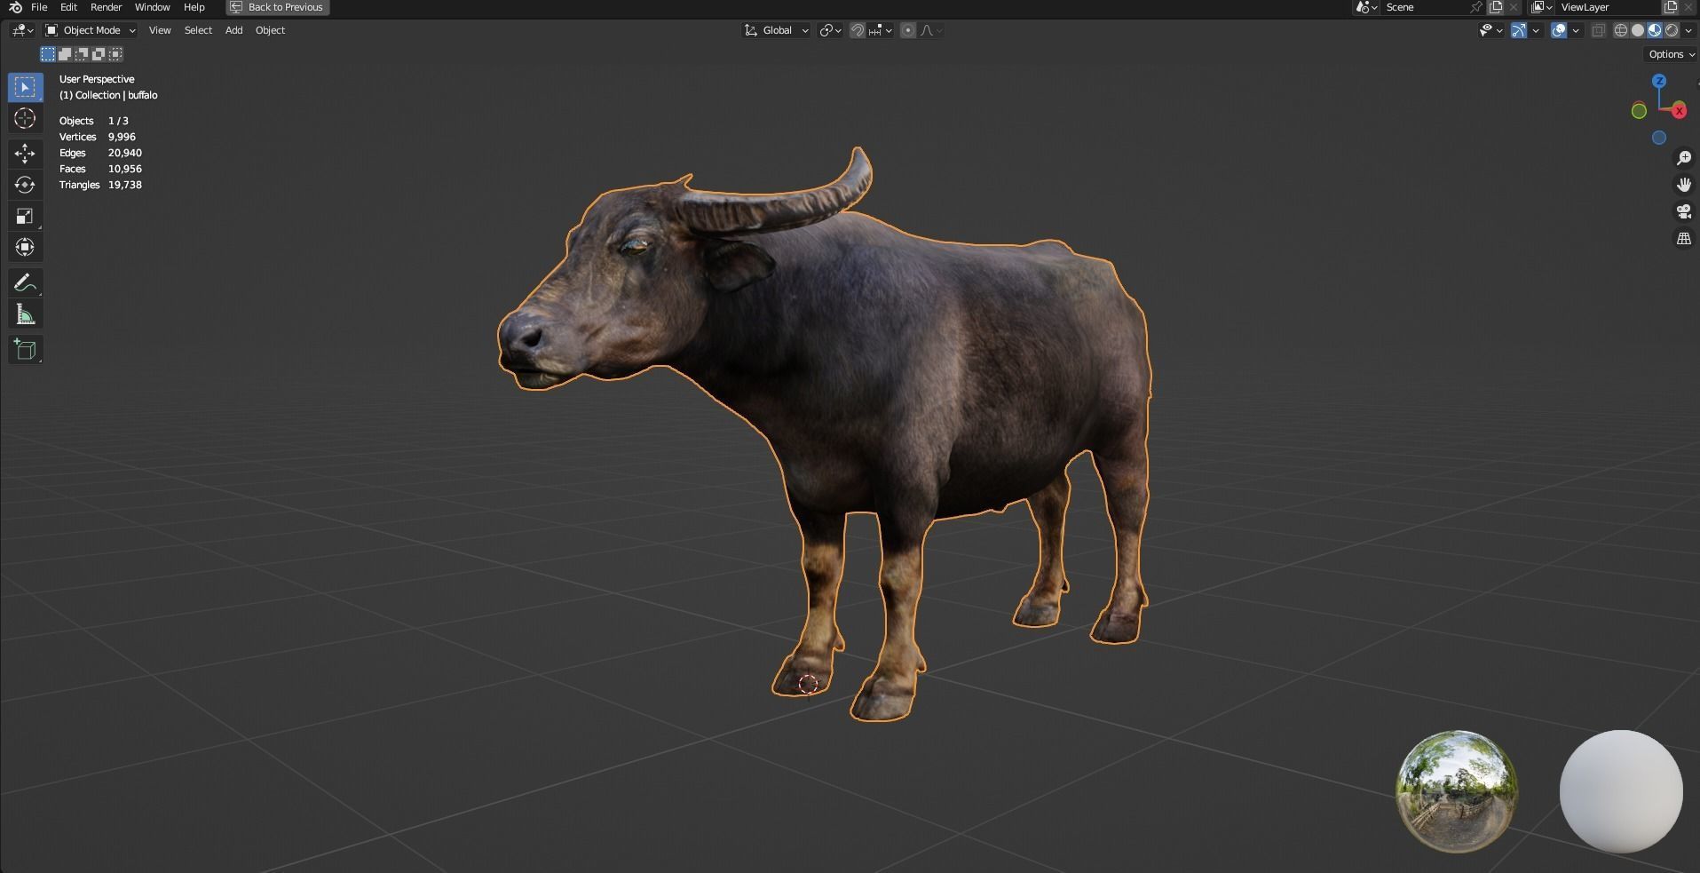1700x873 pixels.
Task: Toggle the Snap magnet
Action: coord(858,30)
